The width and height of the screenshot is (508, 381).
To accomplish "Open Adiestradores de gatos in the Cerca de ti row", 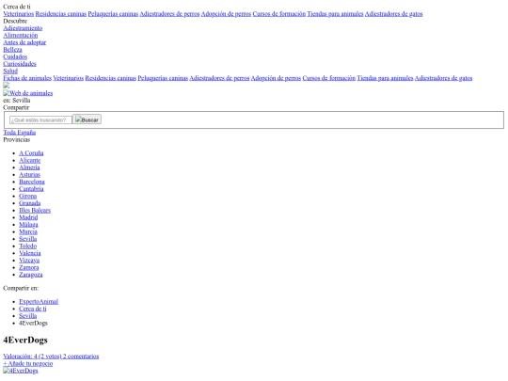I will click(x=393, y=14).
